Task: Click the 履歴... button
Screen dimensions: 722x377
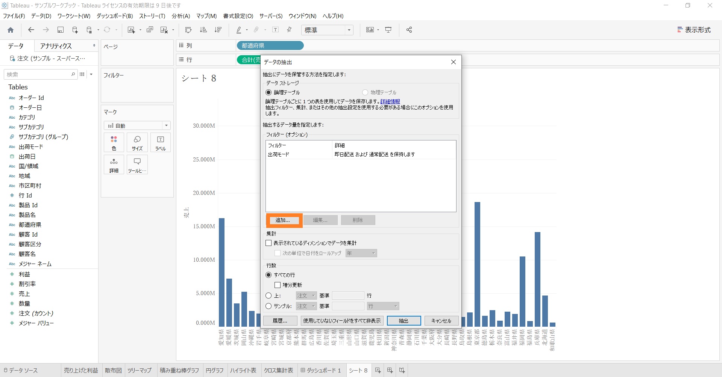Action: tap(280, 321)
